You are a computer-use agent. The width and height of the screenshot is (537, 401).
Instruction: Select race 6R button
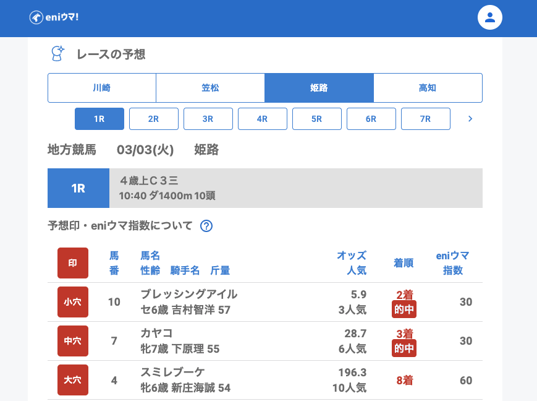pyautogui.click(x=371, y=119)
